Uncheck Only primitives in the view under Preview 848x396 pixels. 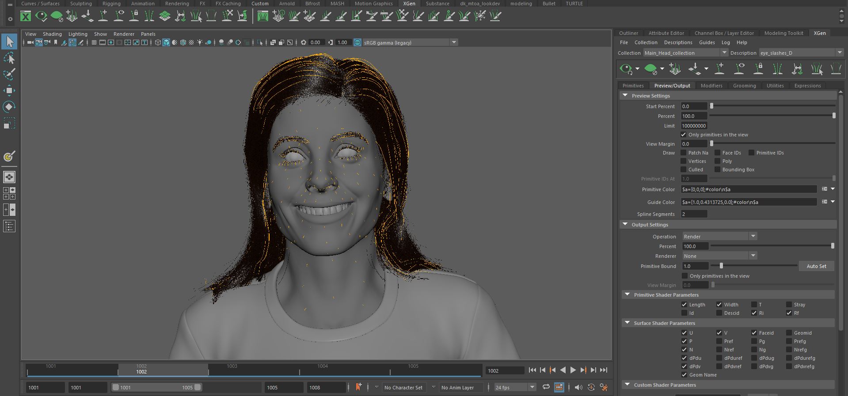click(684, 135)
